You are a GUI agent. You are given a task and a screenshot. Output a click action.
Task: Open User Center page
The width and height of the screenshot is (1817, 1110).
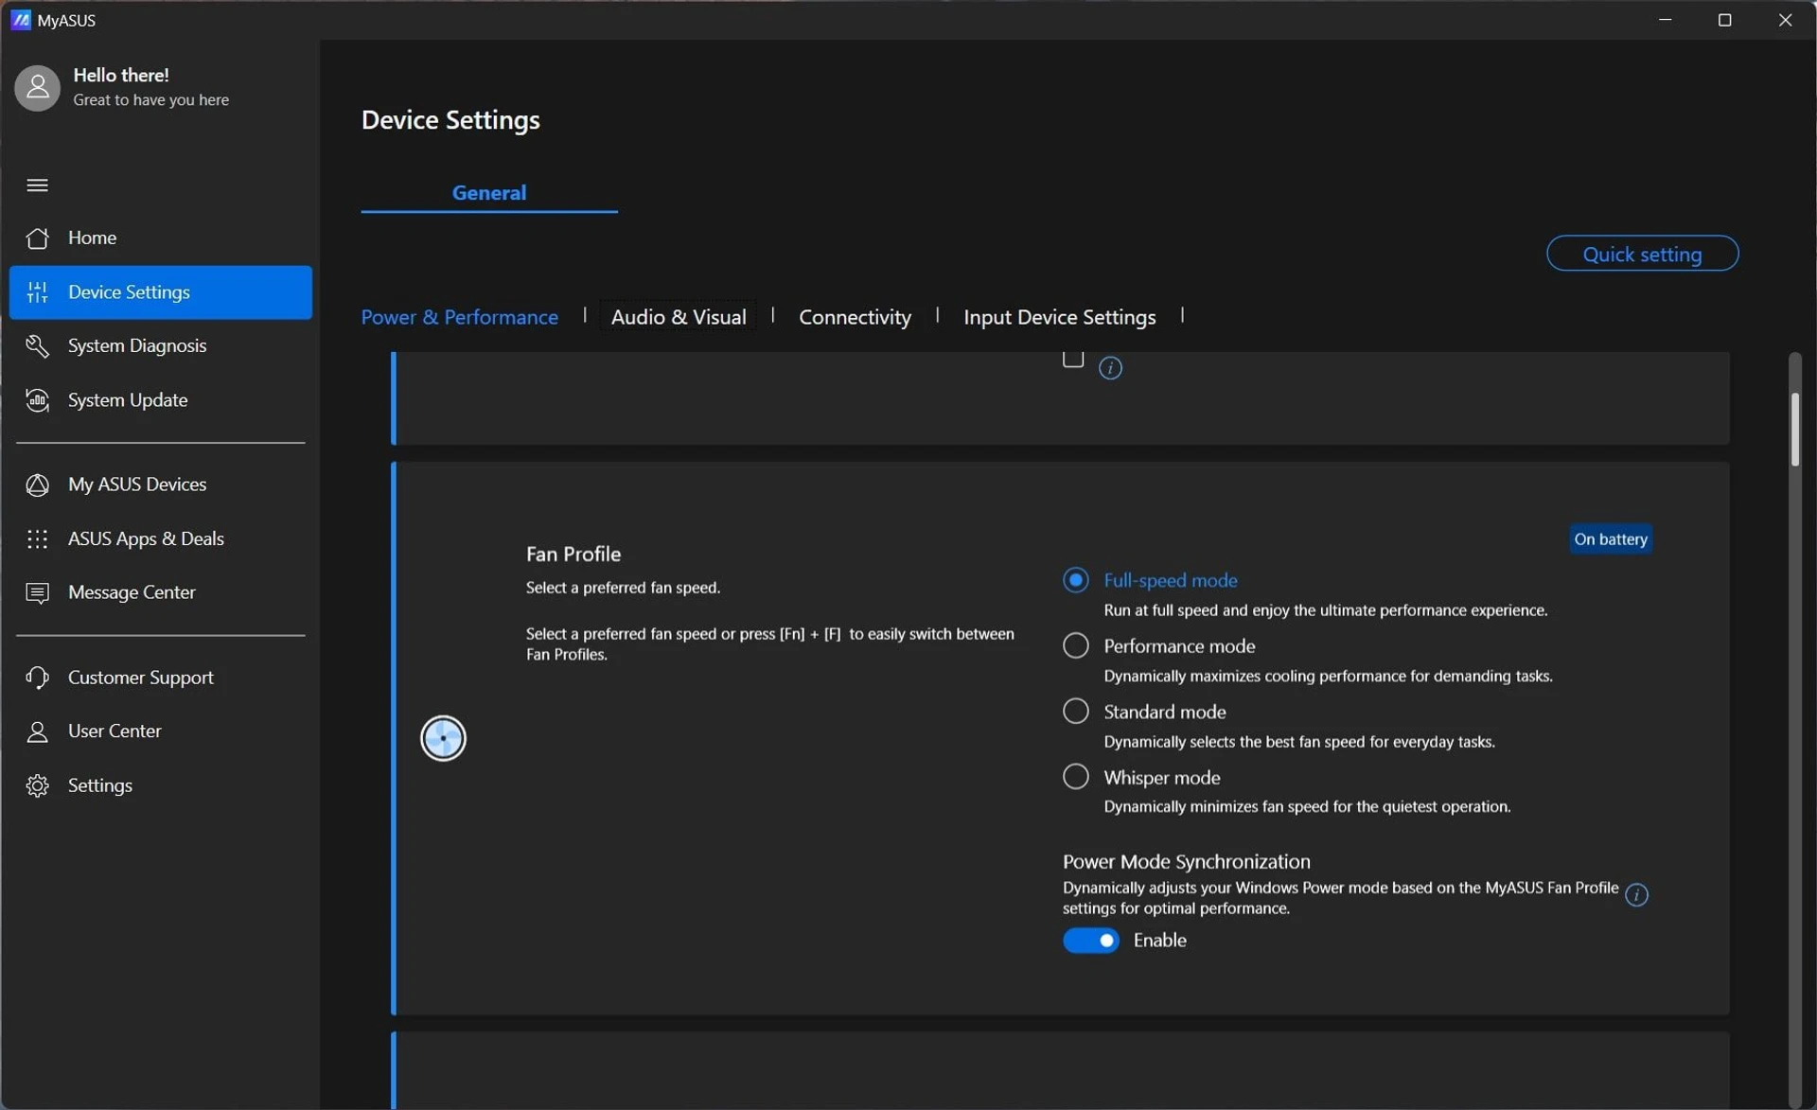(x=160, y=731)
